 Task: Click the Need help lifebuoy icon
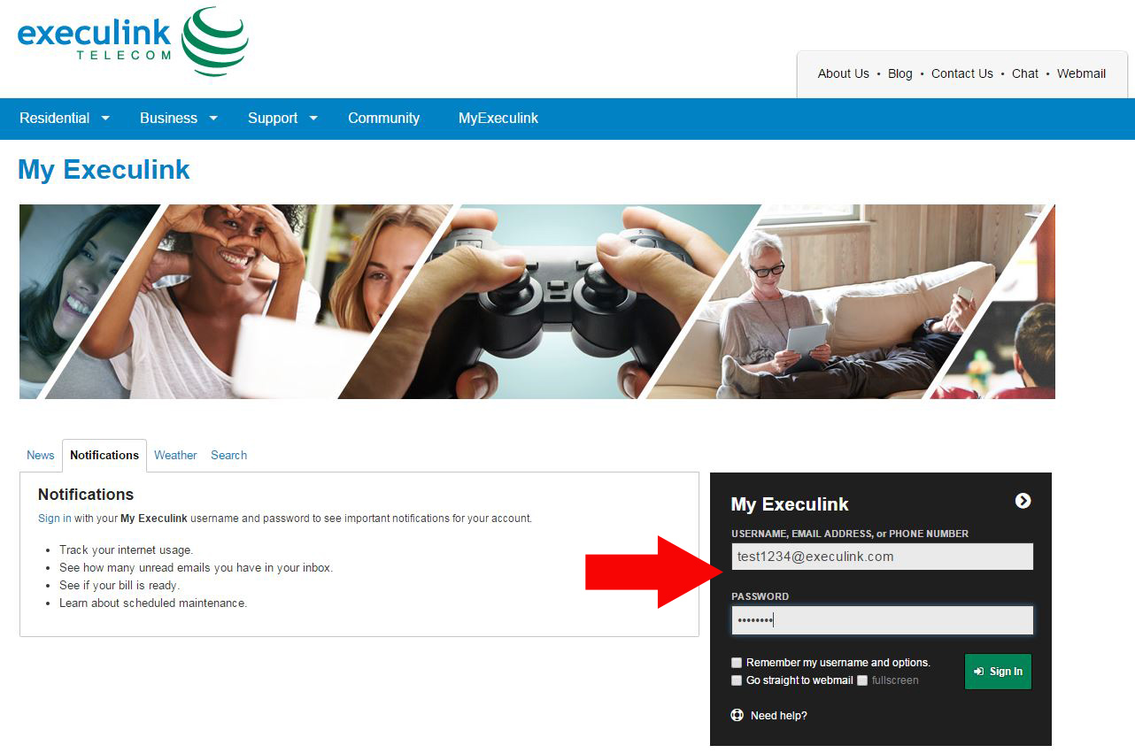pos(737,715)
